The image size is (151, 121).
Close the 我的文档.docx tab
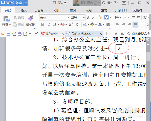101,34
